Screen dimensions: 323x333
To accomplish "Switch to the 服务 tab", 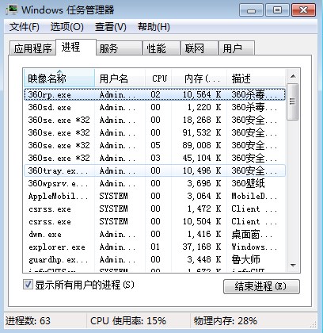I will [119, 48].
